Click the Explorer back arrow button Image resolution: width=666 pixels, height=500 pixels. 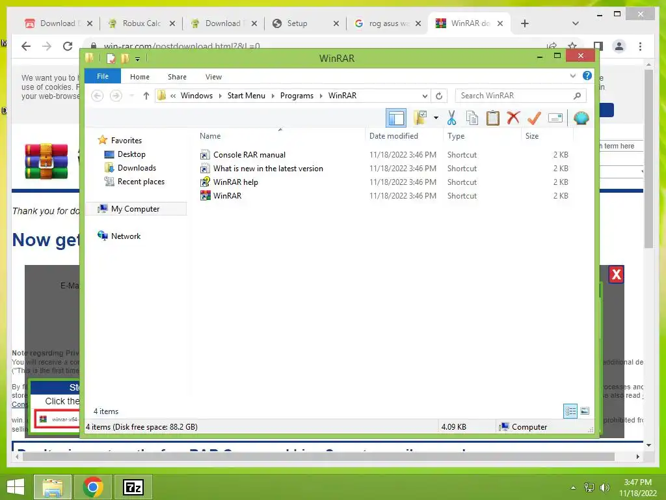[98, 96]
